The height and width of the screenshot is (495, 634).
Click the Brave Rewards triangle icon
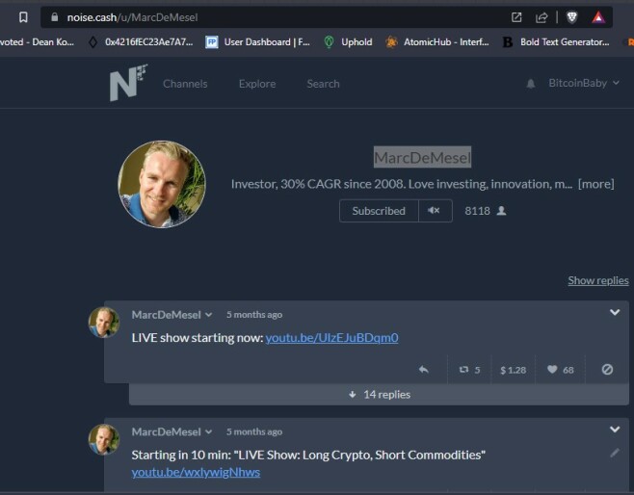[598, 17]
